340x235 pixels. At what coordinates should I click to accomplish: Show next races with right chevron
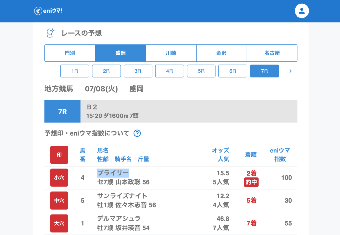pyautogui.click(x=290, y=71)
